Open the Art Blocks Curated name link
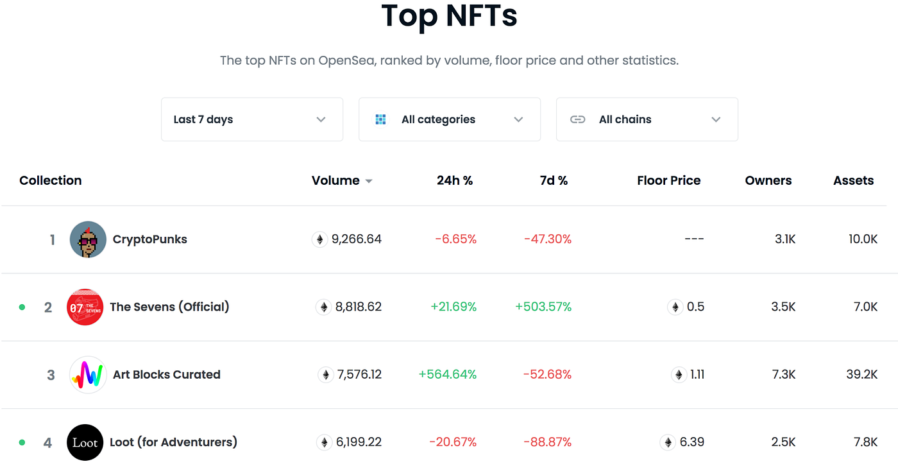Screen dimensions: 898x473 tap(167, 375)
